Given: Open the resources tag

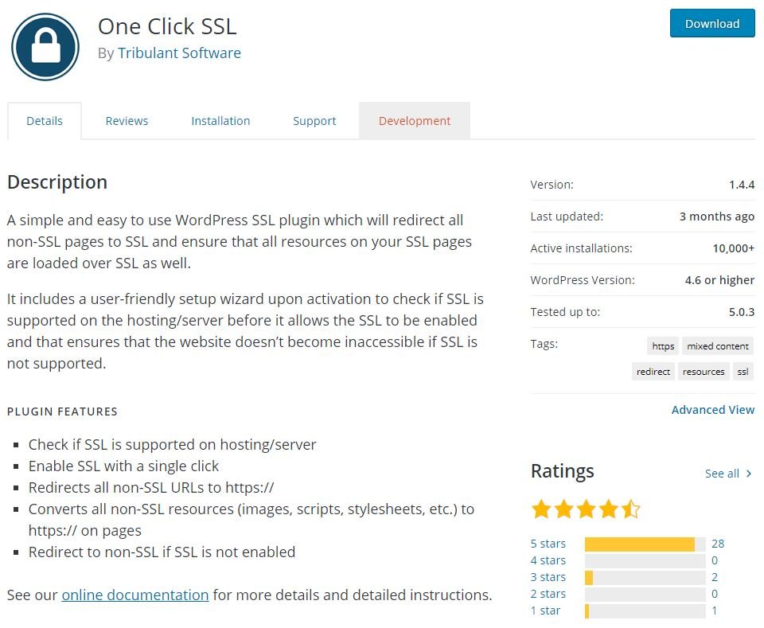Looking at the screenshot, I should (x=704, y=372).
